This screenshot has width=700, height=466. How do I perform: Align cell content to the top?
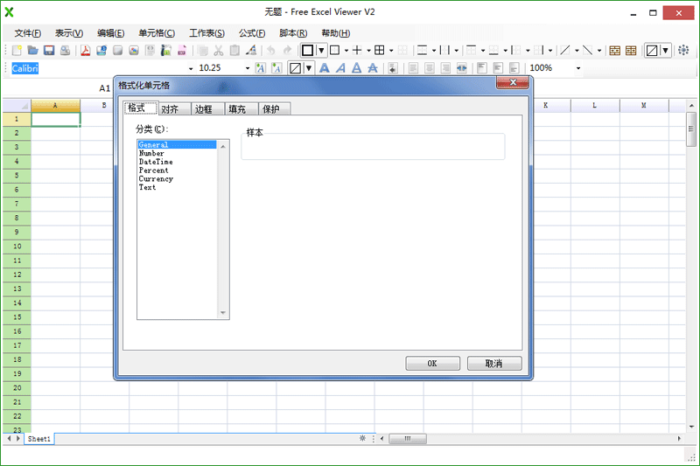(482, 68)
